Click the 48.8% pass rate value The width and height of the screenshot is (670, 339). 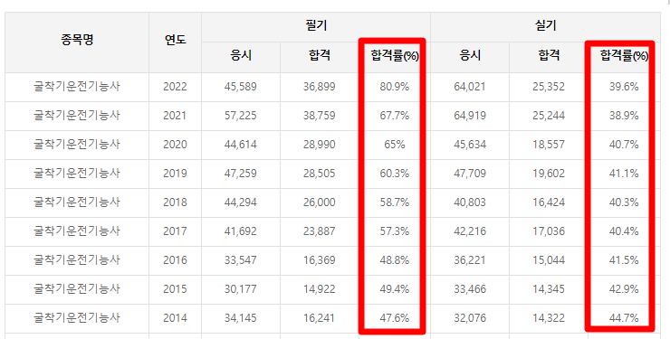pyautogui.click(x=395, y=260)
